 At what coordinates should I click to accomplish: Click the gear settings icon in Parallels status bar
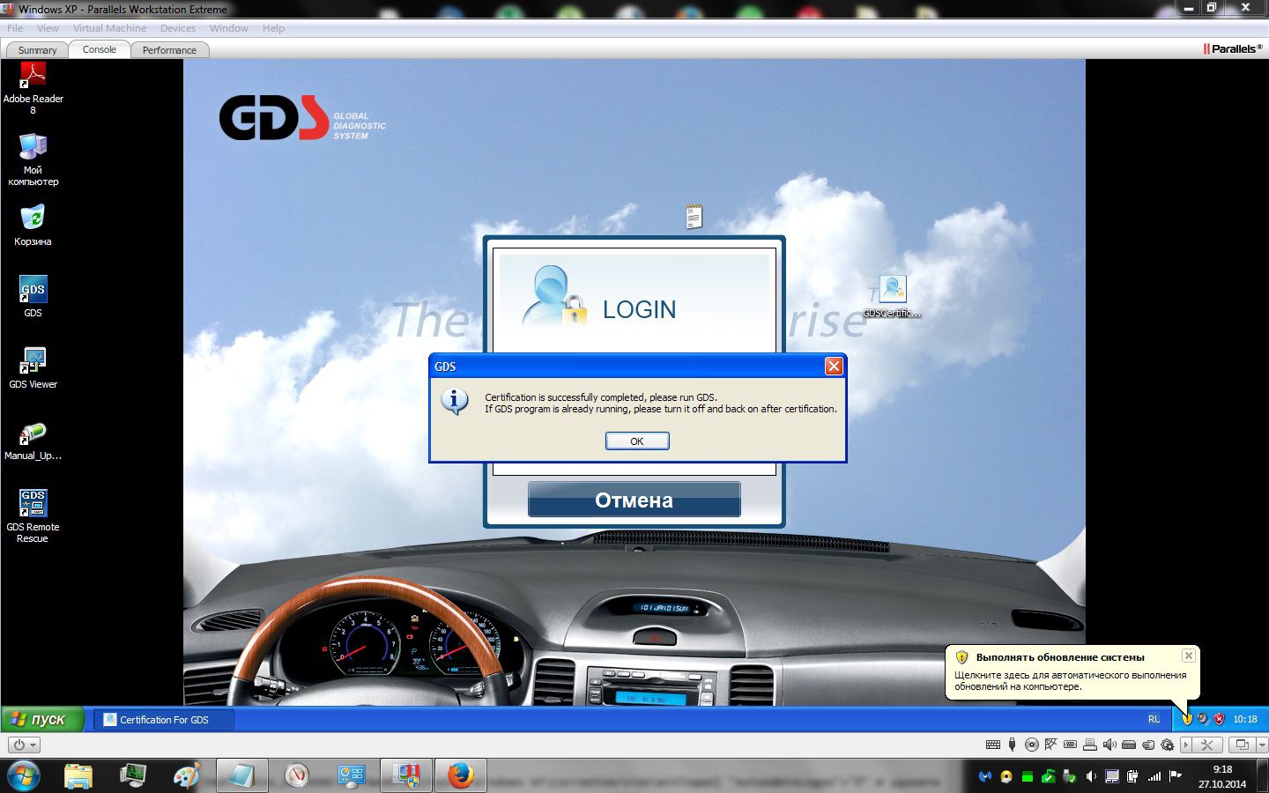(1167, 745)
